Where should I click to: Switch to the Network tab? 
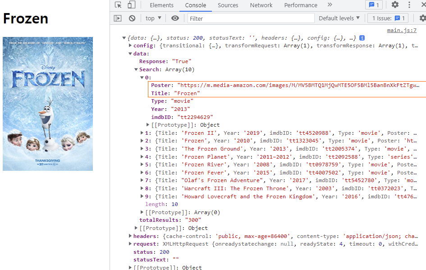coord(261,5)
